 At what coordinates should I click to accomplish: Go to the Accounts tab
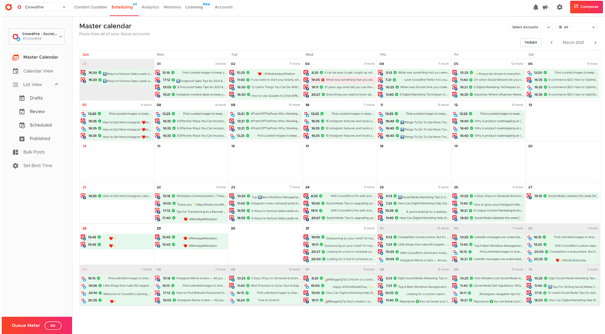(x=224, y=7)
